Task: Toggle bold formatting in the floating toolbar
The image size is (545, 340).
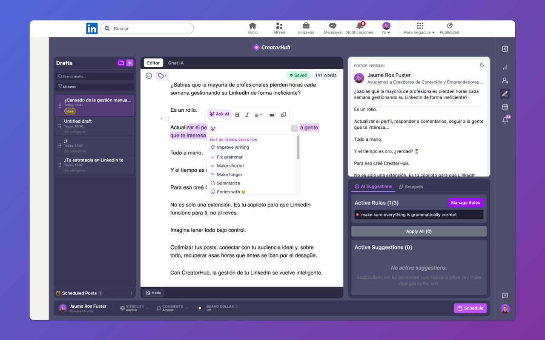Action: (x=237, y=114)
